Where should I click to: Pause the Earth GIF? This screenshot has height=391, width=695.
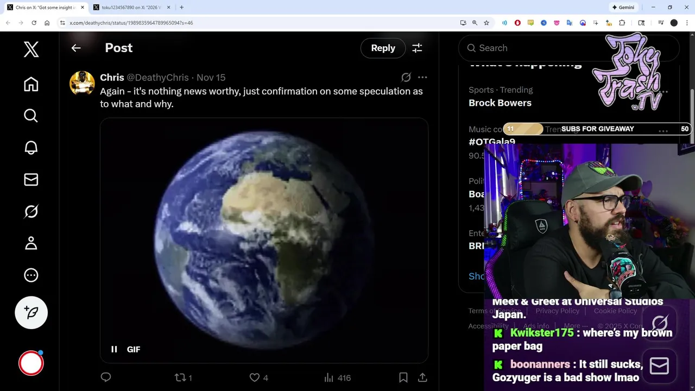pos(114,349)
